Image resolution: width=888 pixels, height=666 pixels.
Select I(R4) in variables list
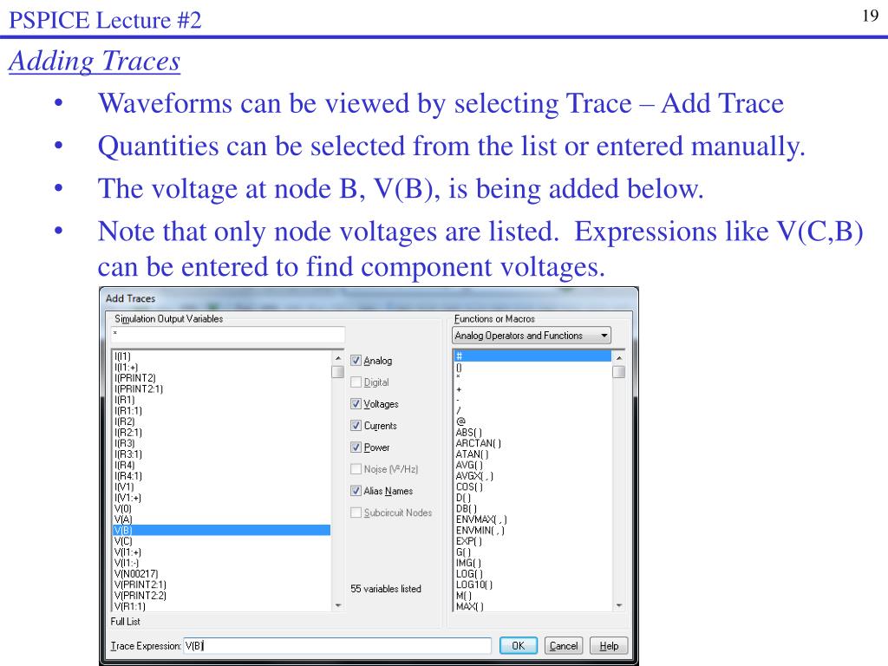125,465
